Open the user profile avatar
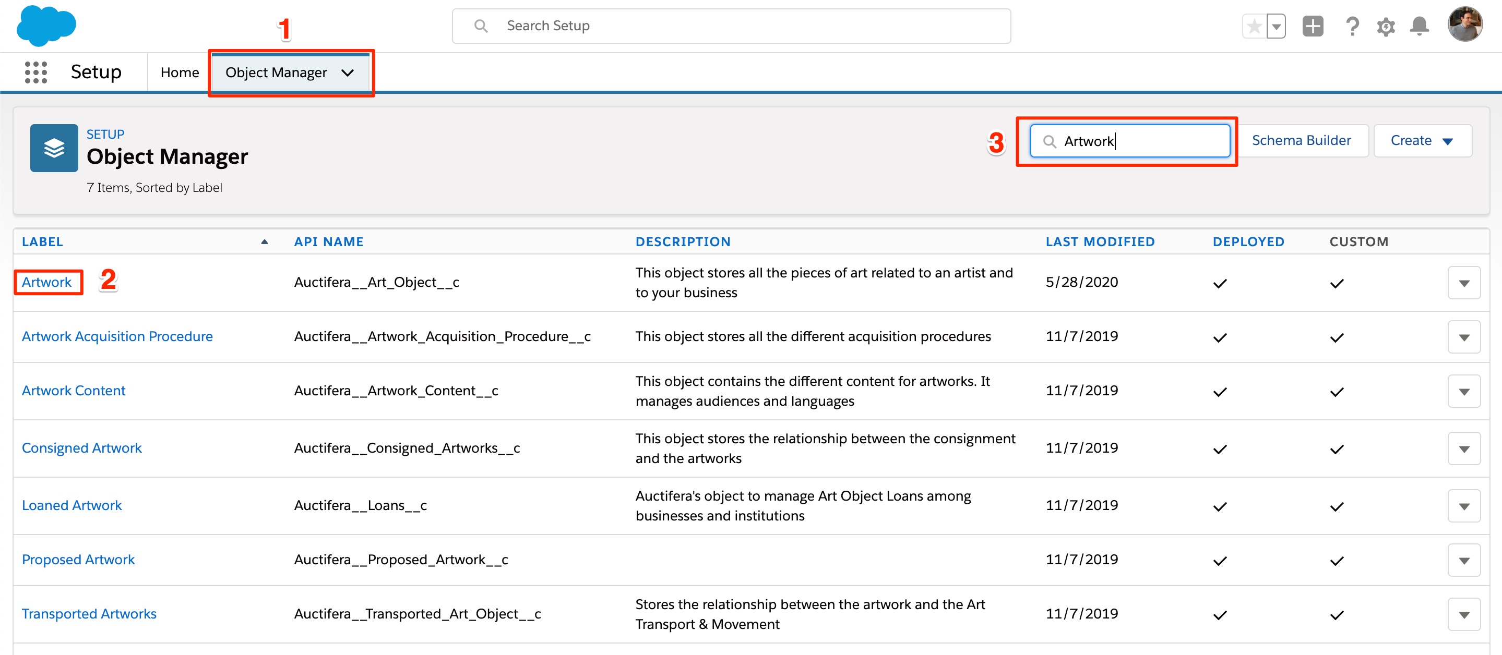 point(1464,25)
